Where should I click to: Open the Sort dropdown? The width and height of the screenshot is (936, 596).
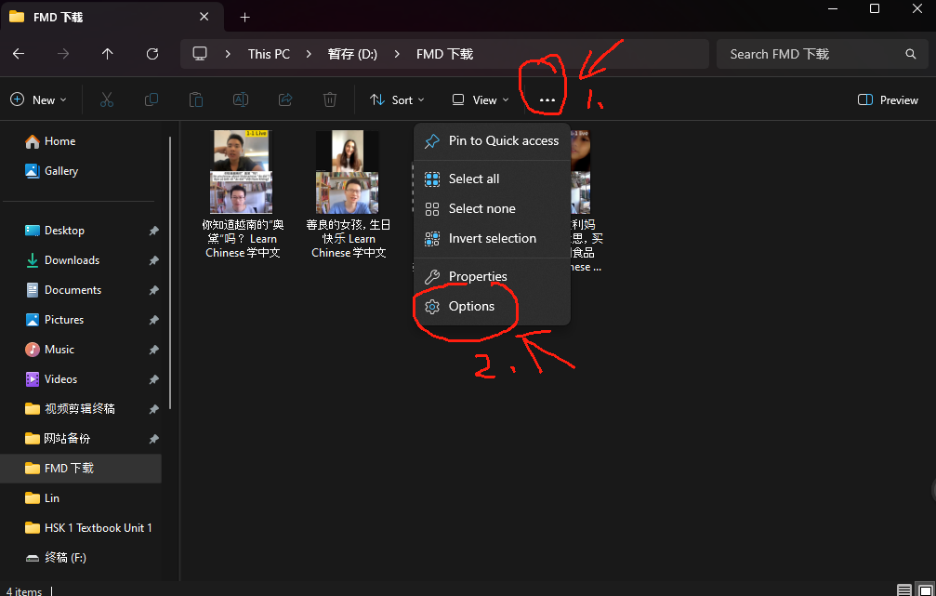click(397, 99)
